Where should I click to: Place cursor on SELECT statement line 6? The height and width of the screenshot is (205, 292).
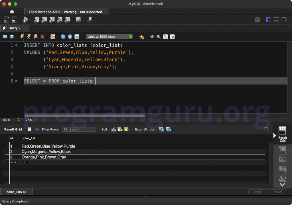[x=155, y=81]
